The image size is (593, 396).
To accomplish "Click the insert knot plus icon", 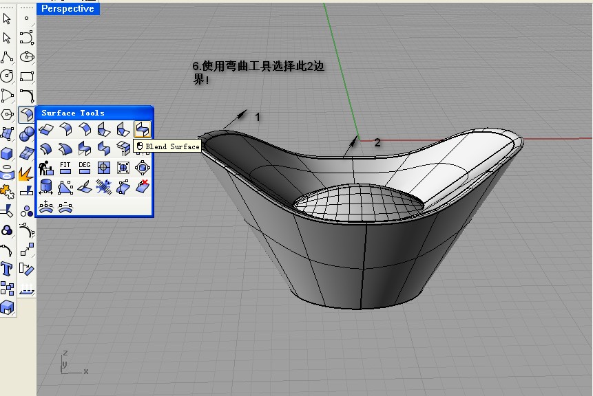I will point(46,207).
